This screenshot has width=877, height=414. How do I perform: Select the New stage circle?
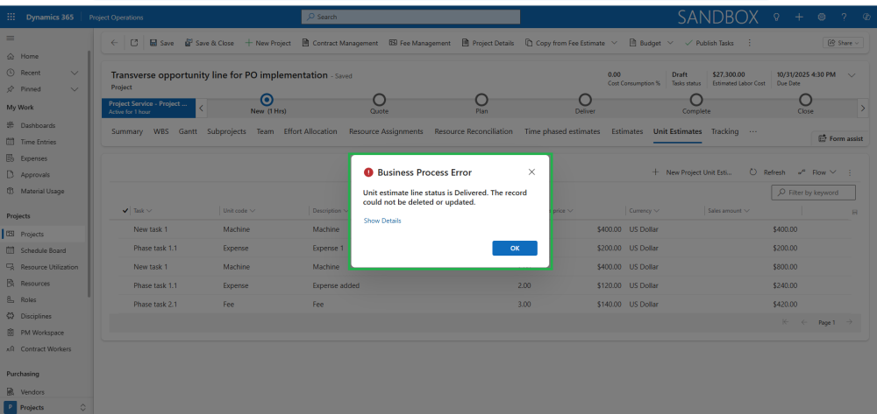point(267,100)
